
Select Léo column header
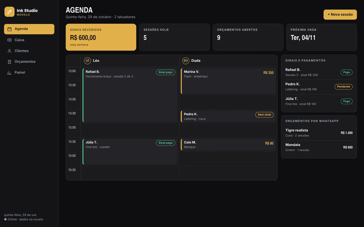coord(130,61)
